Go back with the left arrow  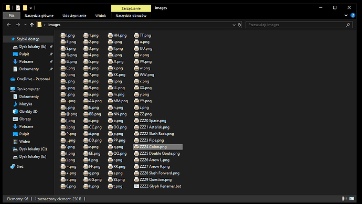point(9,25)
